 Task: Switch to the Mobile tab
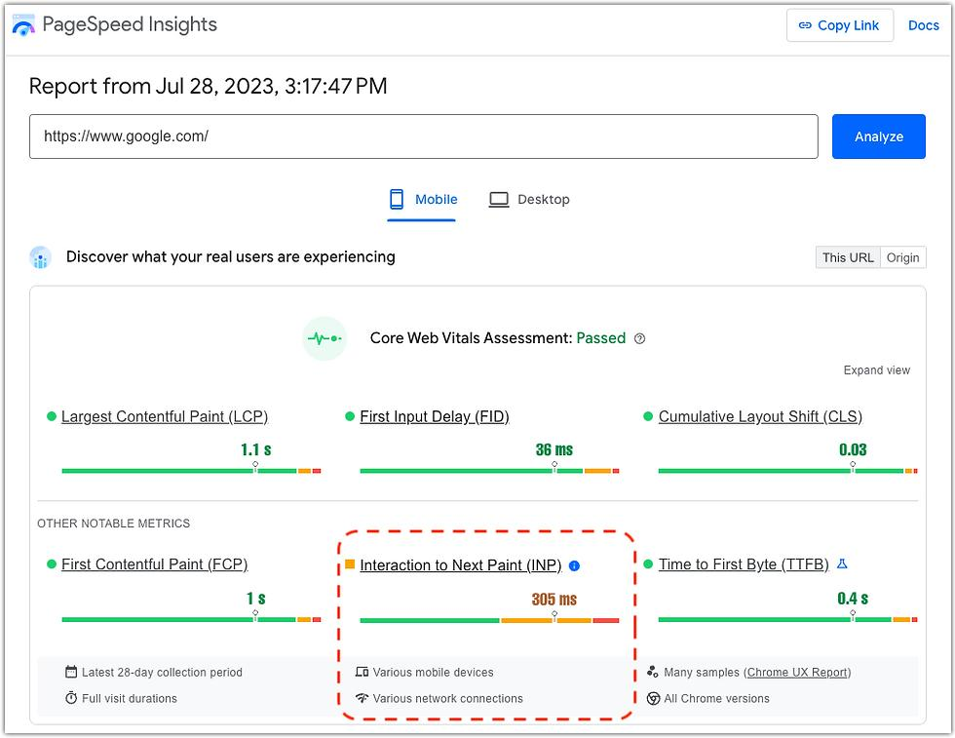(x=422, y=199)
